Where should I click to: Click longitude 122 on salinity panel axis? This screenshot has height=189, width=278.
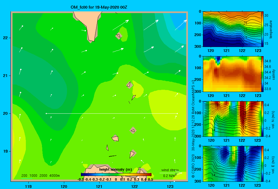(242, 96)
